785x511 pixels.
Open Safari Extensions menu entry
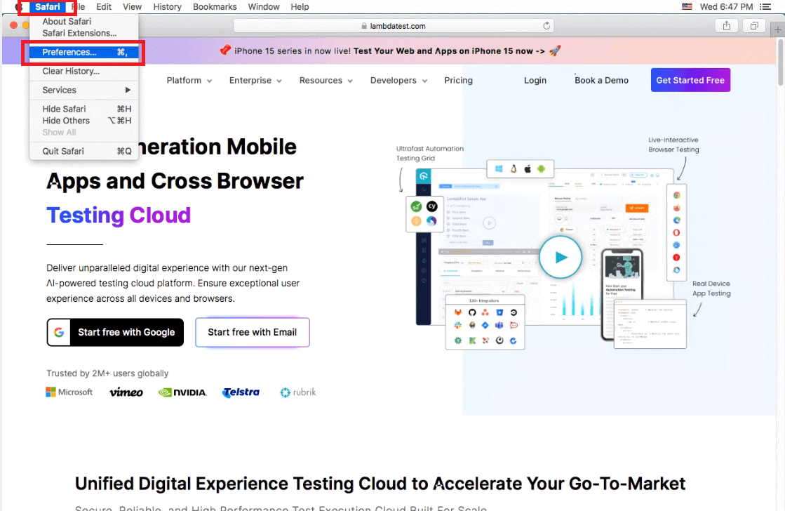point(83,33)
